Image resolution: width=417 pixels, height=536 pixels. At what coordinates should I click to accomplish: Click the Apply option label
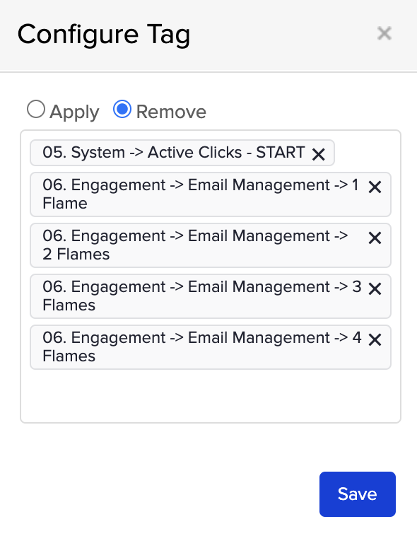tap(74, 112)
